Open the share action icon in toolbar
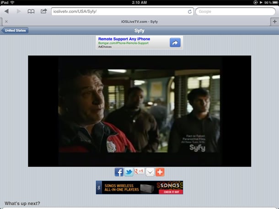 pyautogui.click(x=44, y=11)
